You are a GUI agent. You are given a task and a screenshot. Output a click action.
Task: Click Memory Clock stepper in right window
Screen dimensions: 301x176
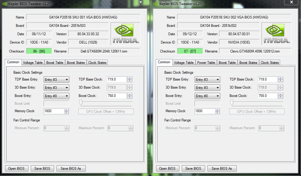(x=217, y=111)
